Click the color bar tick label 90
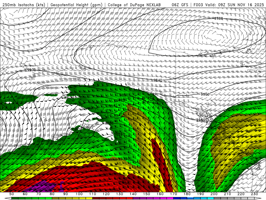This screenshot has height=200, width=266. click(x=66, y=194)
